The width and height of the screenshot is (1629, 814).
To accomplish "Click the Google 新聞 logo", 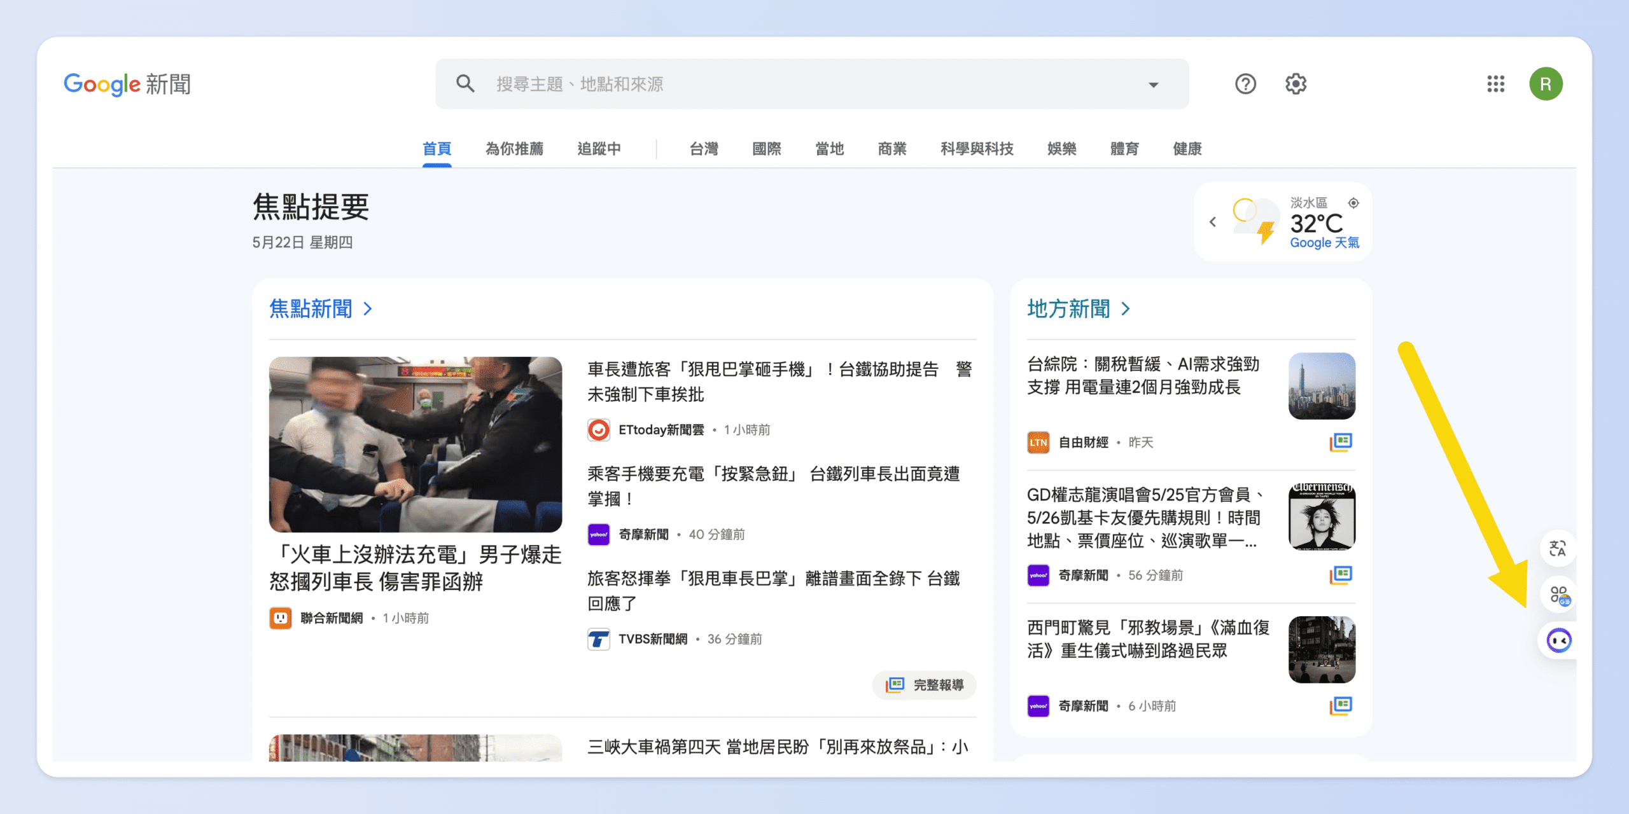I will coord(127,84).
